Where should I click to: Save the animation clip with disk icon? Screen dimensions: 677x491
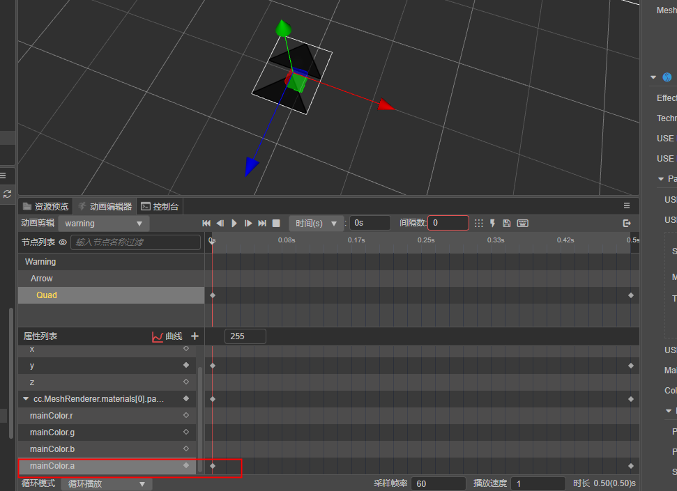(507, 223)
